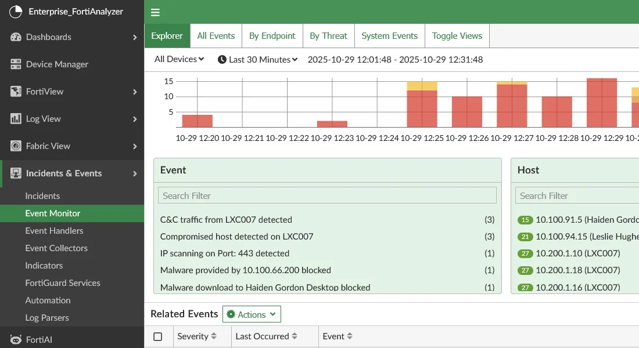Click the FortiView sidebar icon
This screenshot has width=639, height=348.
click(x=16, y=92)
